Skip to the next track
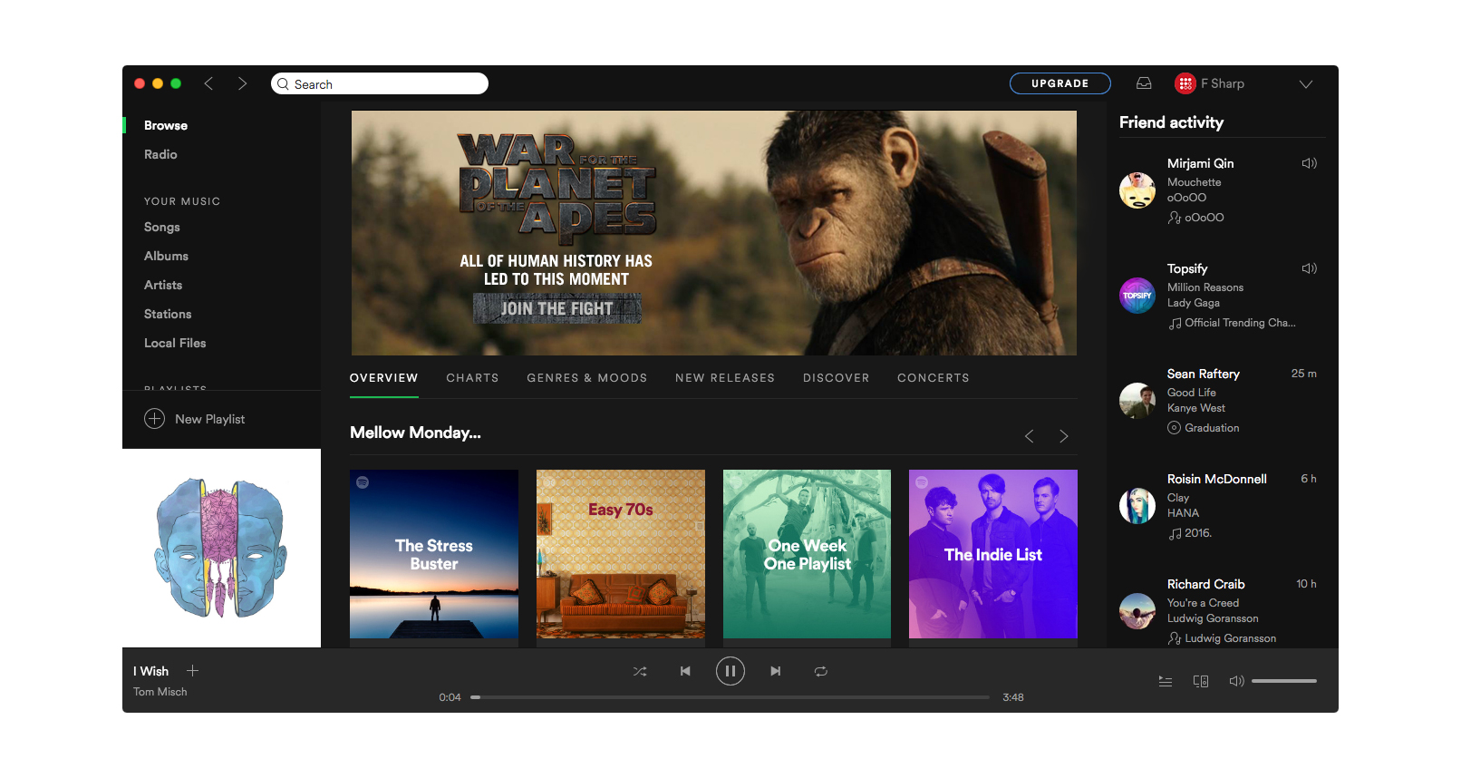Screen dimensions: 1461x778 (x=775, y=671)
